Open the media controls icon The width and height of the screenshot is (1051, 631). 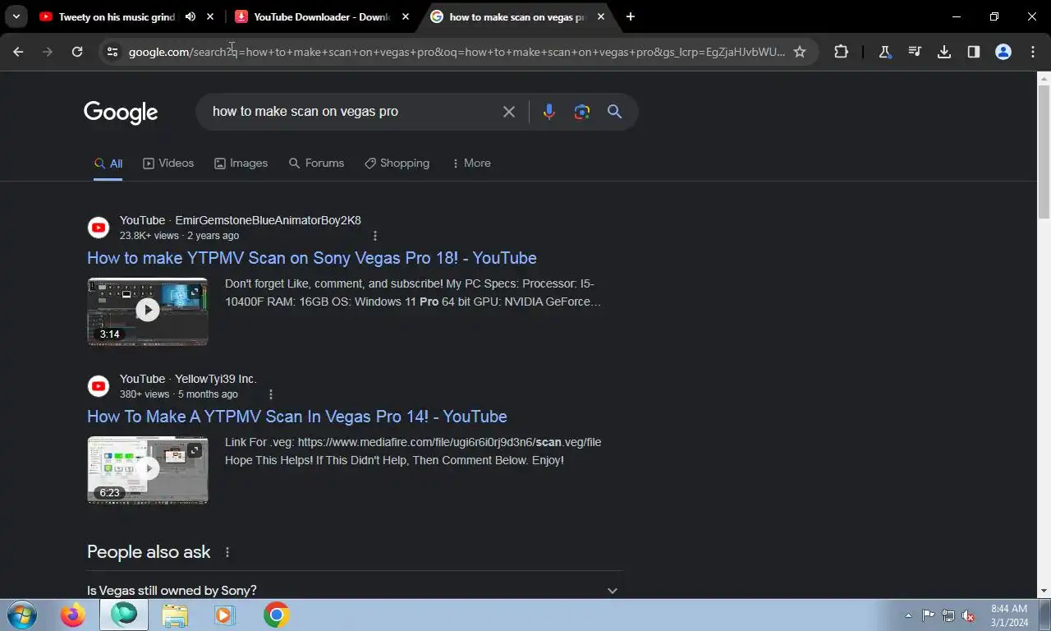915,52
